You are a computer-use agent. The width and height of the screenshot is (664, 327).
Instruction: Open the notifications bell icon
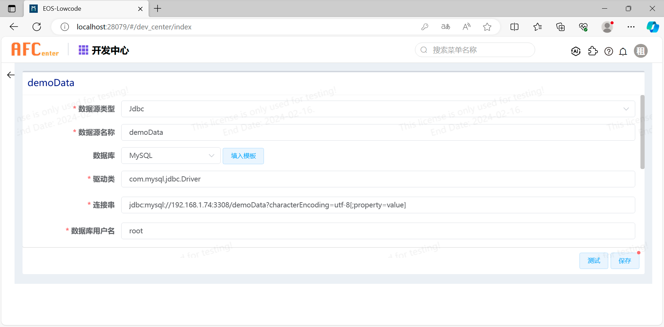coord(623,52)
